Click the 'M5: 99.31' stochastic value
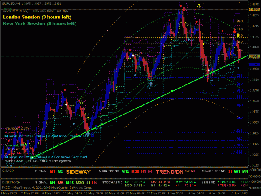The height and width of the screenshot is (196, 261). tap(160, 182)
